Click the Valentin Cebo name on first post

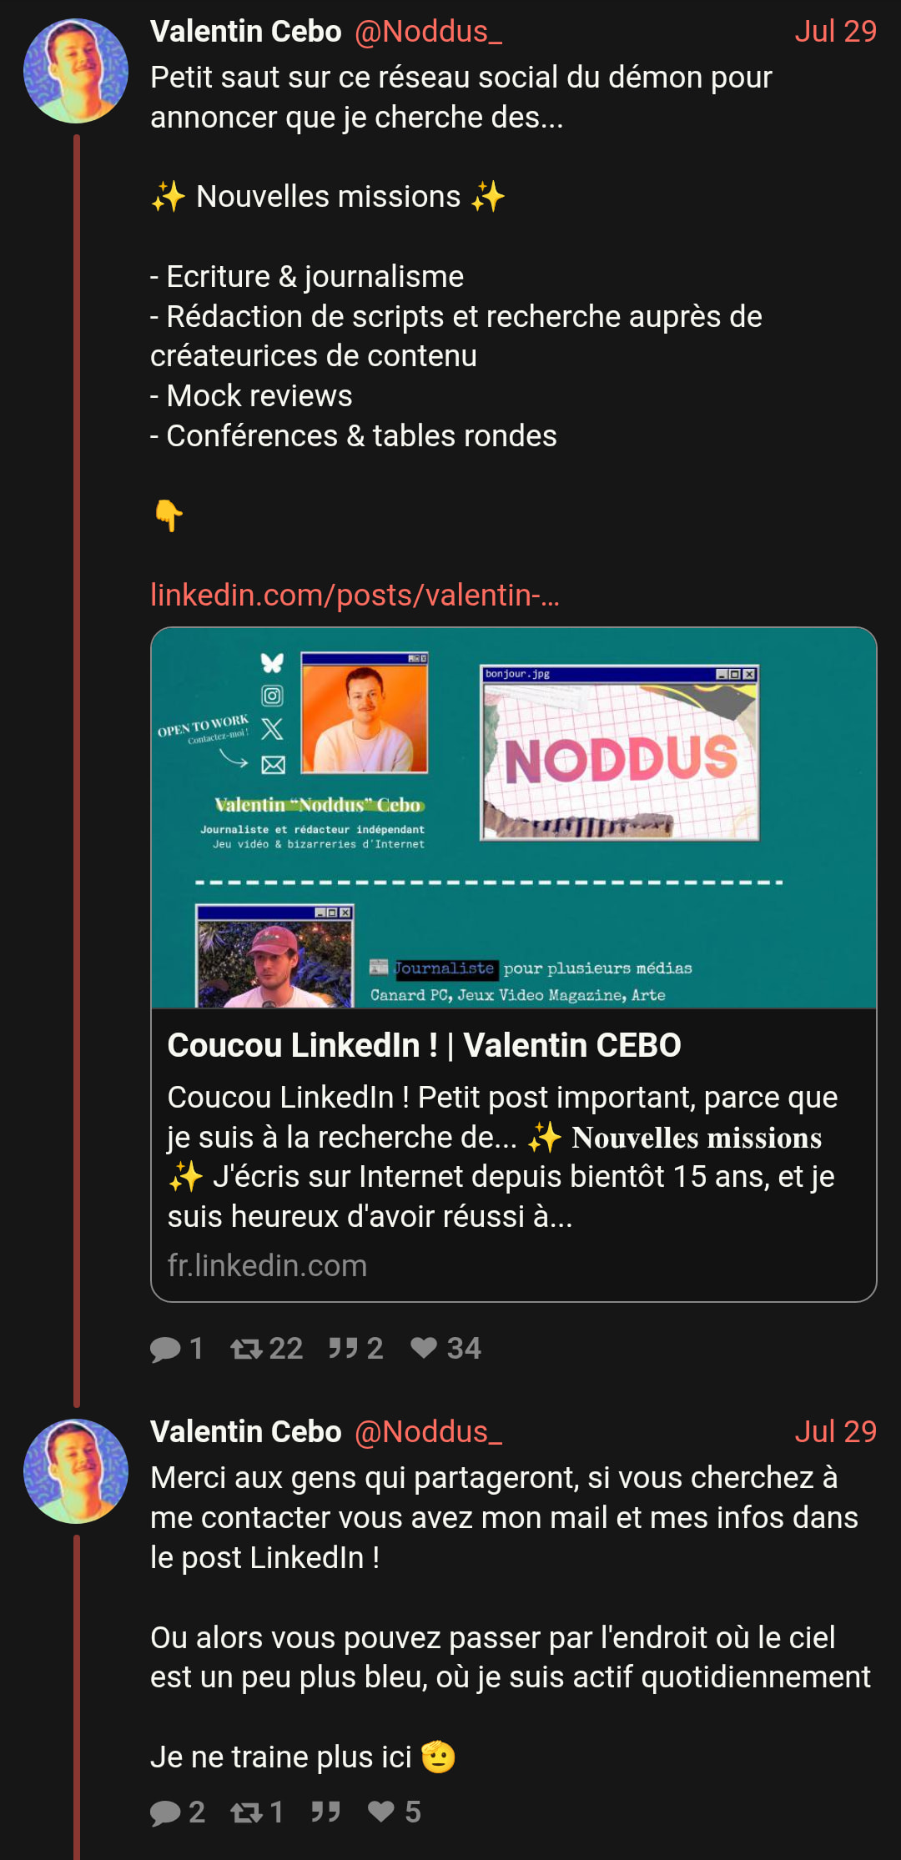click(x=246, y=31)
